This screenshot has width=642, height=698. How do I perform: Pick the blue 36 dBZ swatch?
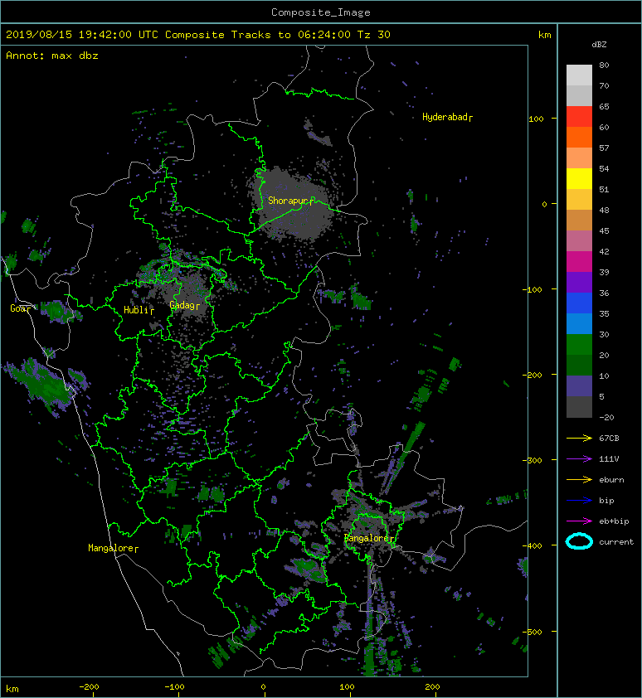tap(579, 303)
